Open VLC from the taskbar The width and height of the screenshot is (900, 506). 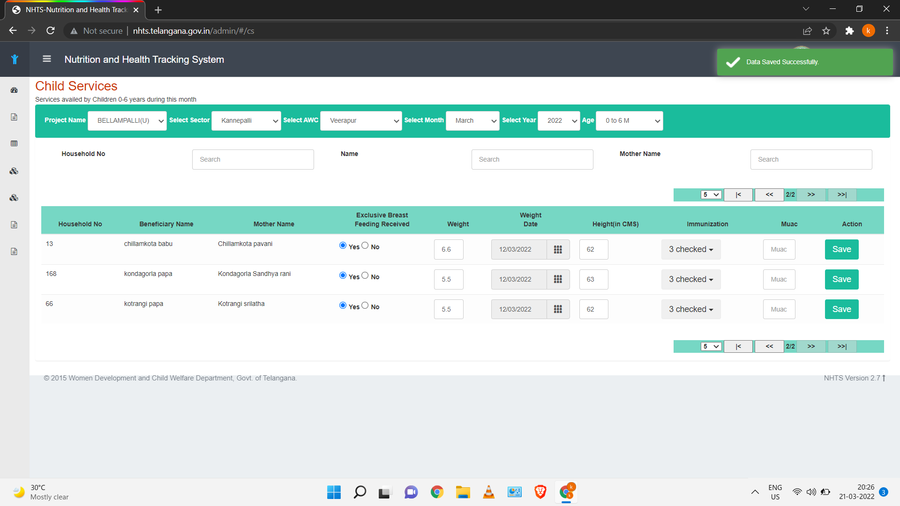tap(488, 492)
